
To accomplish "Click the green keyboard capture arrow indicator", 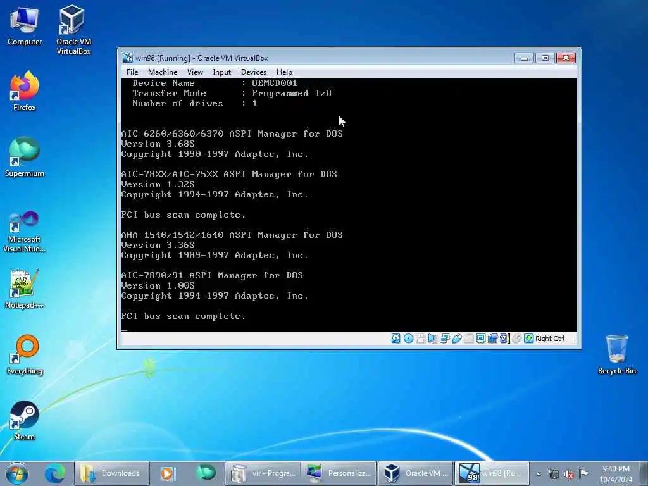I will tap(528, 339).
